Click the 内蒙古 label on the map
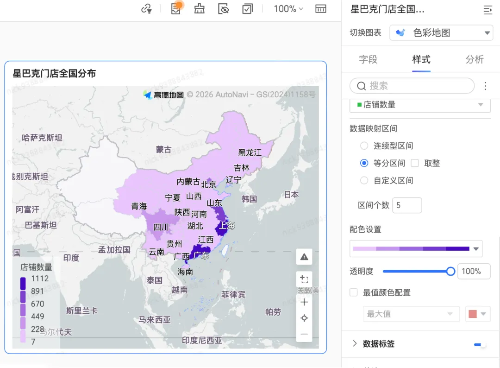This screenshot has height=368, width=500. (188, 182)
